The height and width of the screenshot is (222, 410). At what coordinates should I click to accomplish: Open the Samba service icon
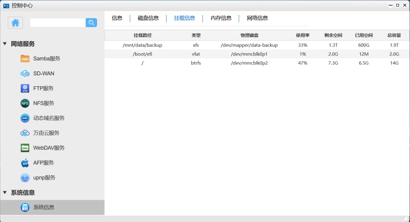coord(25,59)
